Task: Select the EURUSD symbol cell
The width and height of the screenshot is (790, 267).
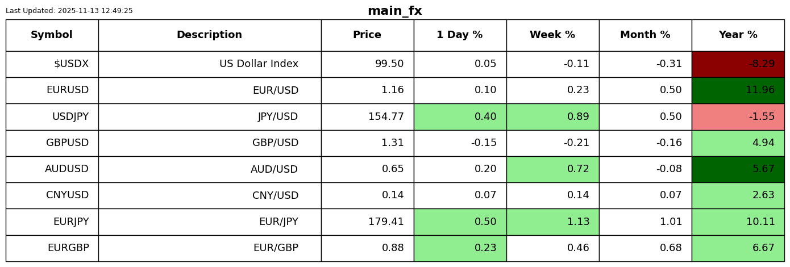Action: point(52,90)
